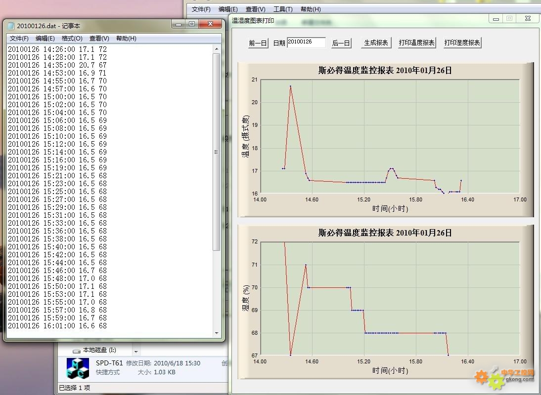
Task: Minimize the Notepad window
Action: 179,24
